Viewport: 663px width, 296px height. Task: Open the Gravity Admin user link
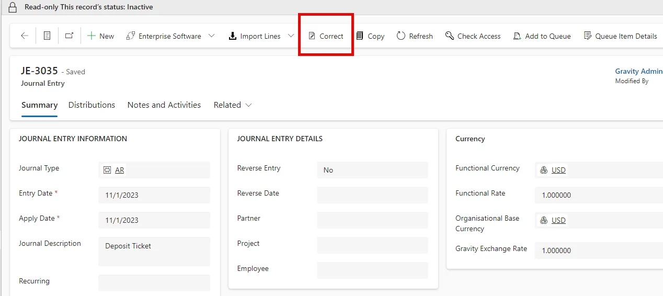point(639,72)
